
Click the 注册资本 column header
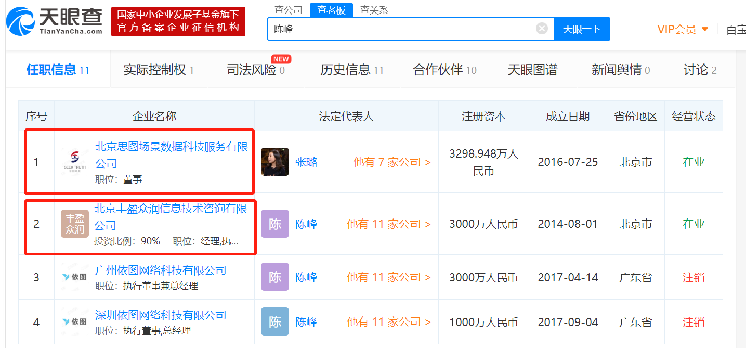click(483, 116)
